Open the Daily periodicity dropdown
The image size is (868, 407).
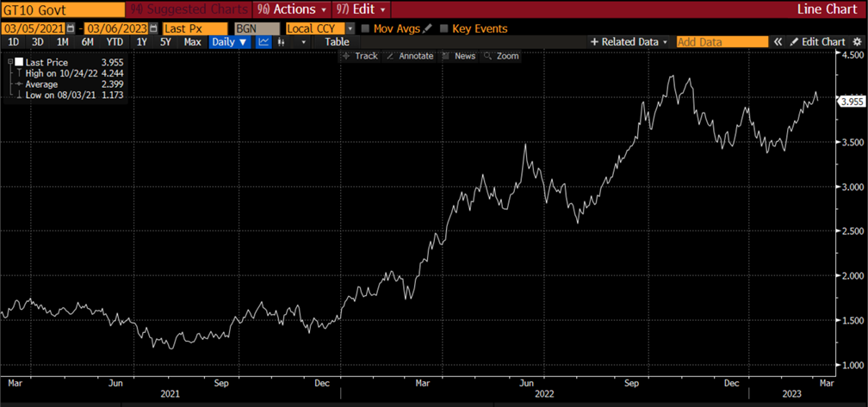[230, 41]
